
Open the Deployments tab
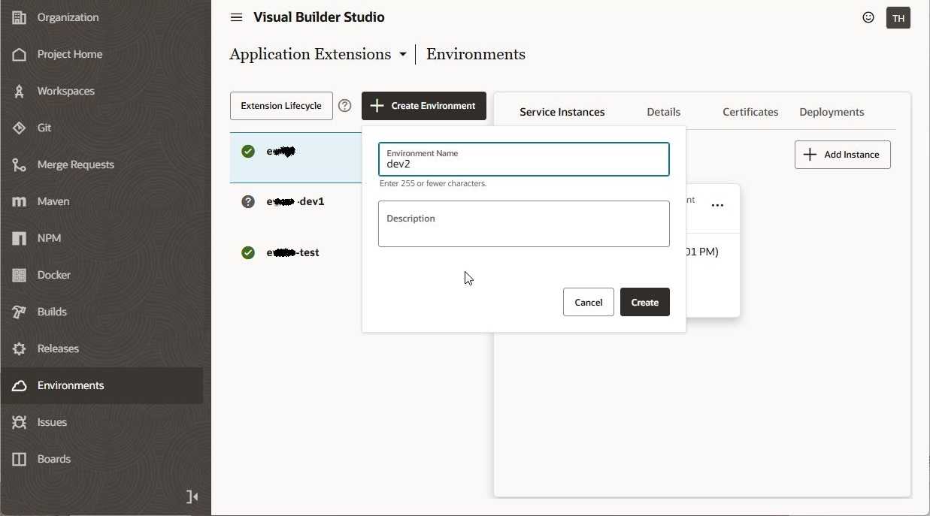point(832,112)
